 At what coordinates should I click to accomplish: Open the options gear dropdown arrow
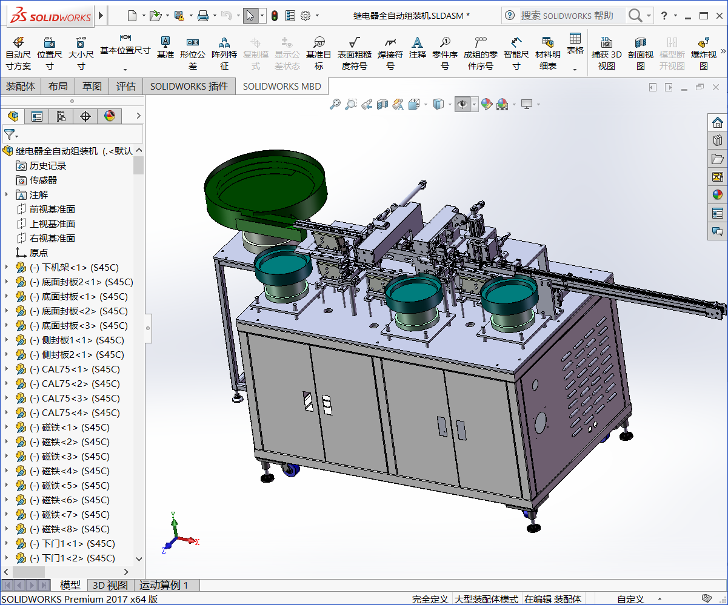point(317,16)
